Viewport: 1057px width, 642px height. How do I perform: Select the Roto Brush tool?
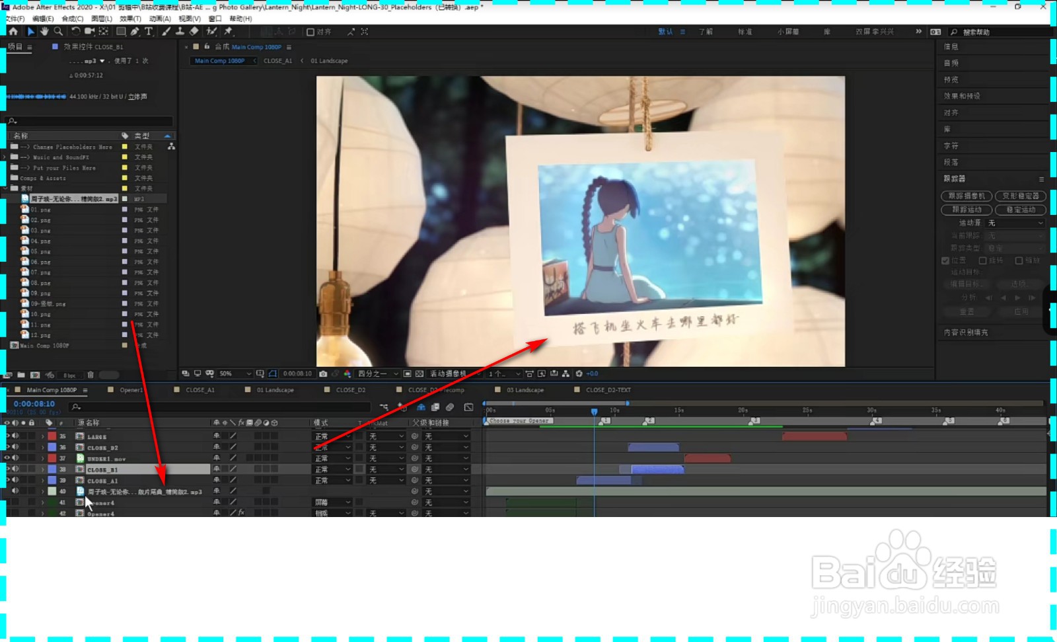pos(211,31)
